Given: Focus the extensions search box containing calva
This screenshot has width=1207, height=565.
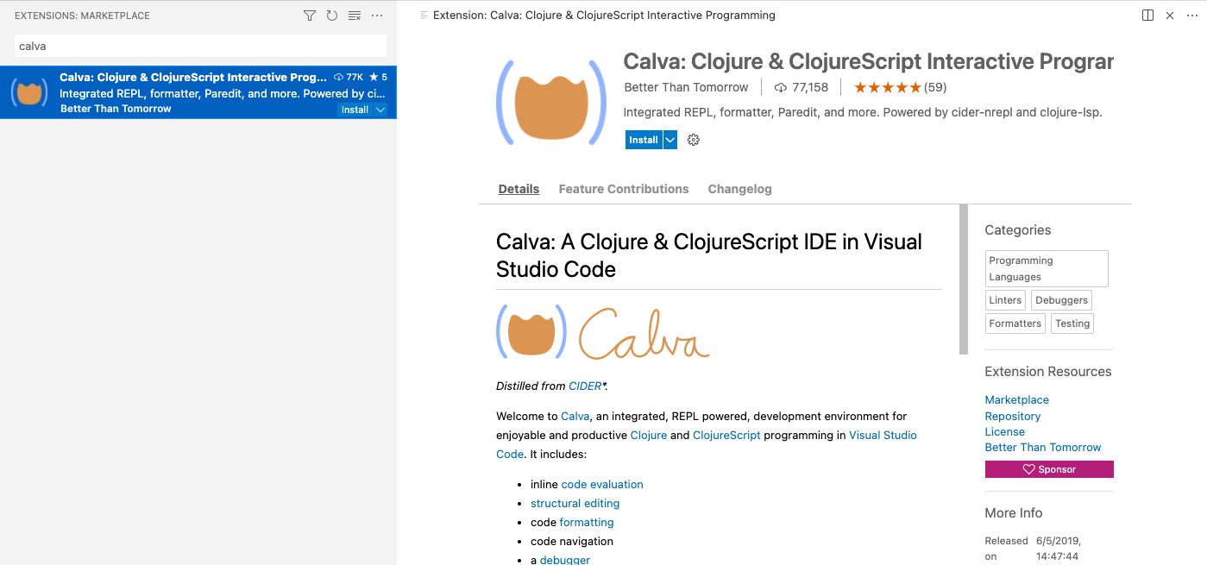Looking at the screenshot, I should pos(200,46).
